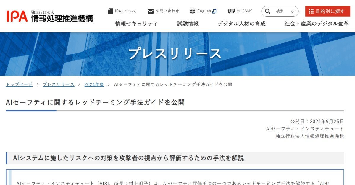Open the 情報セキュリティ menu
The height and width of the screenshot is (185, 355).
(136, 24)
